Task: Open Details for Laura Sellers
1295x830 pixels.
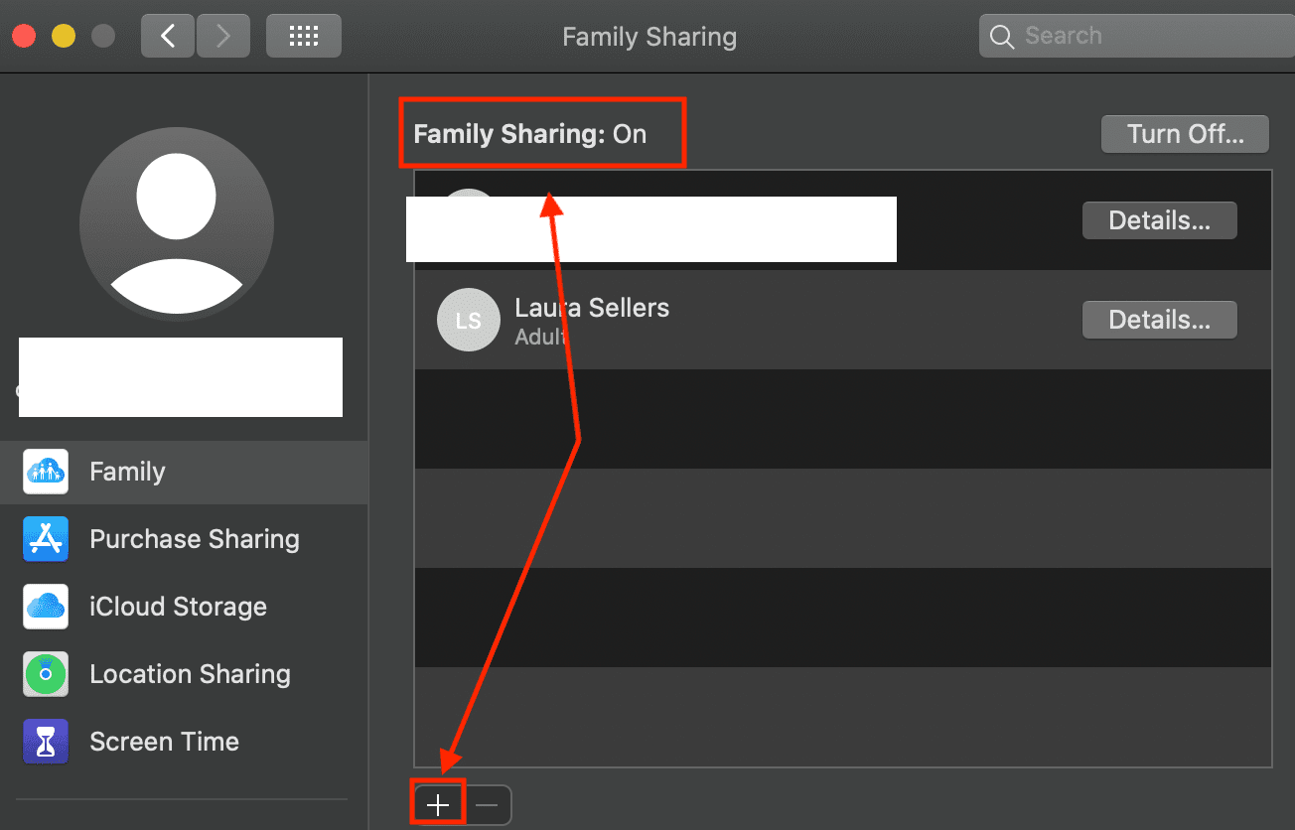Action: pos(1159,320)
